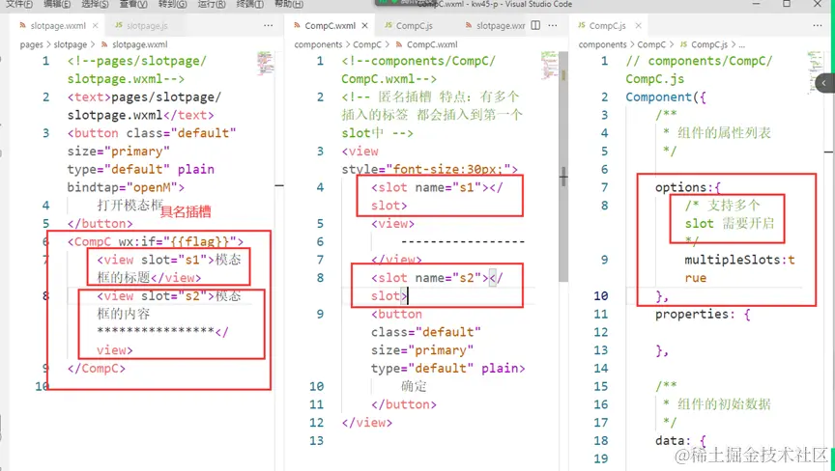Viewport: 835px width, 471px height.
Task: Select CompC.js tab in right editor group
Action: pos(602,25)
